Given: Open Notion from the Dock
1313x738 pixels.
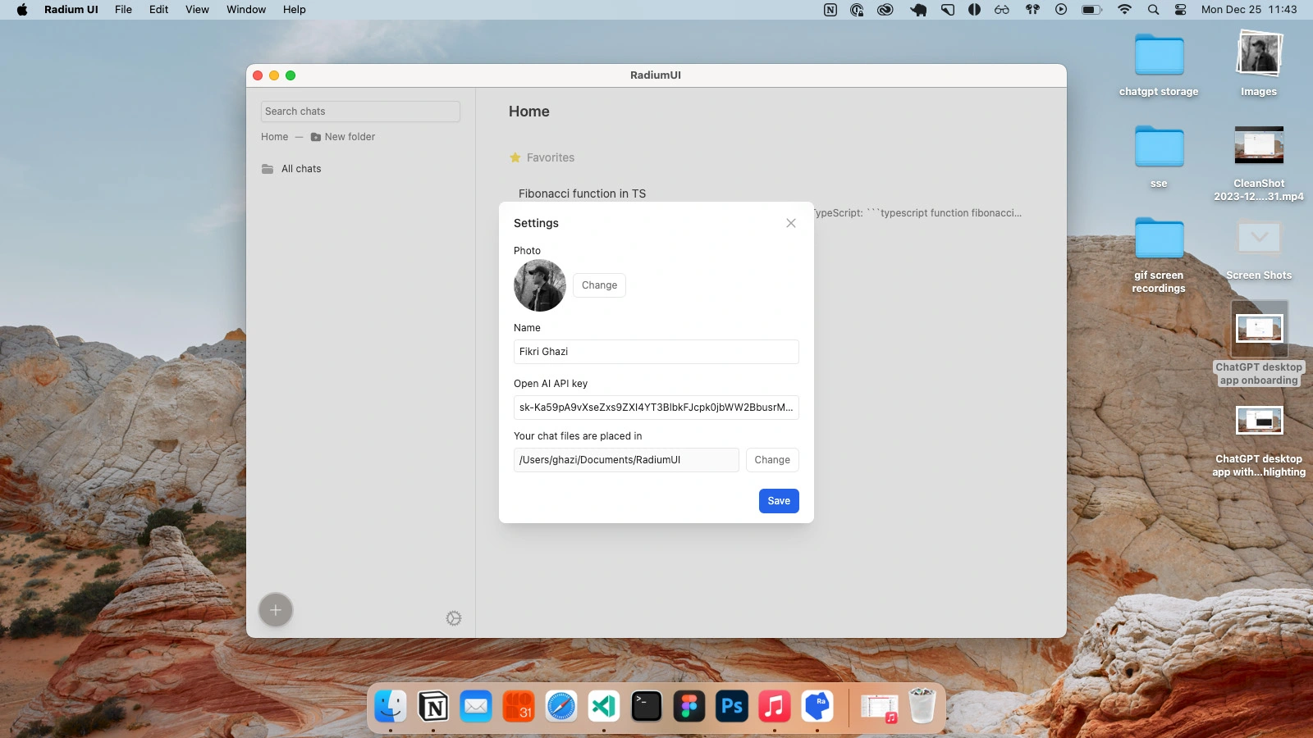Looking at the screenshot, I should point(433,706).
